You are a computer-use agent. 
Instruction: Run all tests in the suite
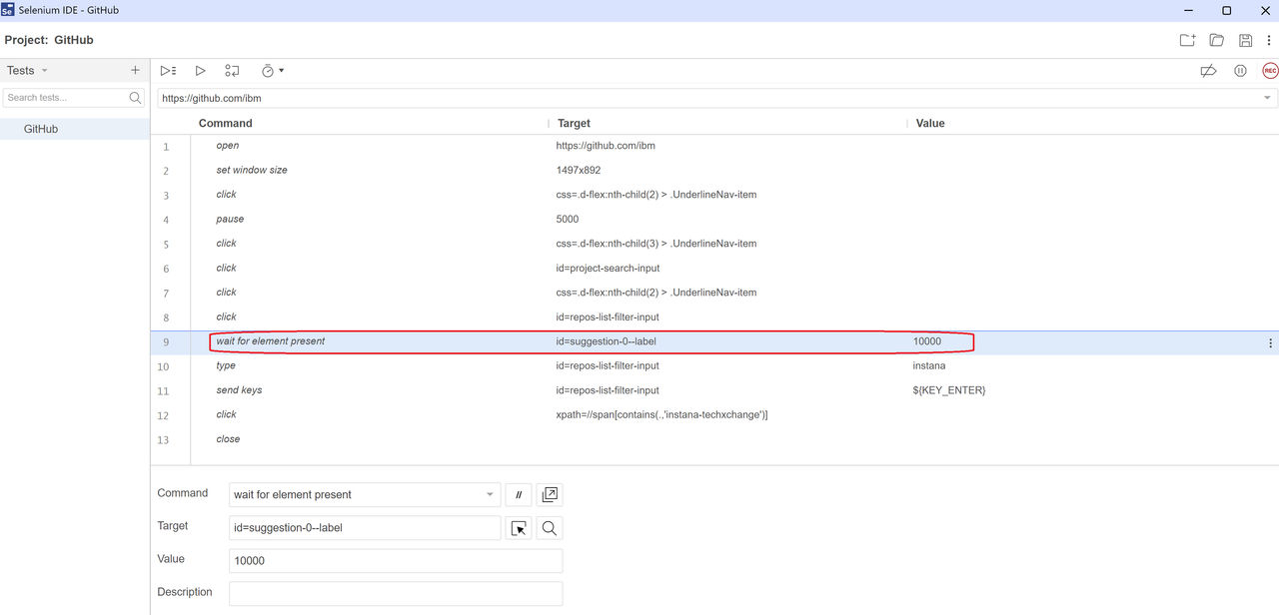point(168,71)
